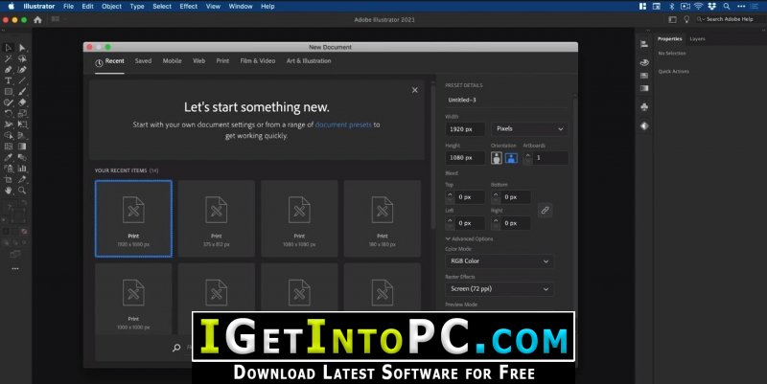
Task: Switch to the Mobile tab
Action: point(173,61)
